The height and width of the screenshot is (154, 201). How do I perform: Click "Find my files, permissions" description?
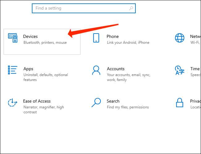[128, 107]
